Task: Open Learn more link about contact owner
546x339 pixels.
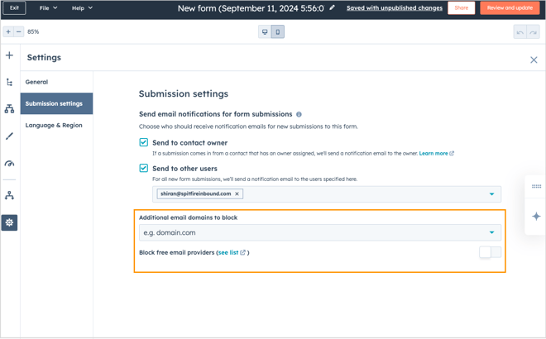Action: pos(436,153)
